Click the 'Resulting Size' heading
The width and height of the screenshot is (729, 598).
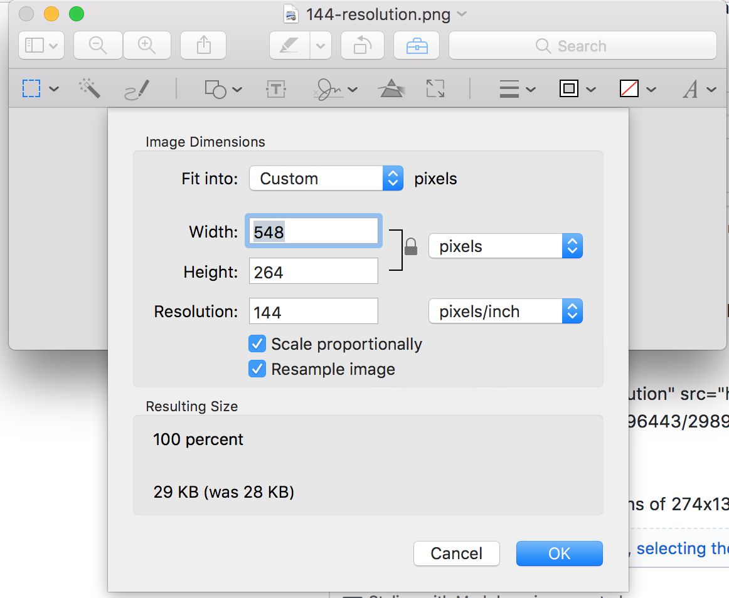(191, 406)
